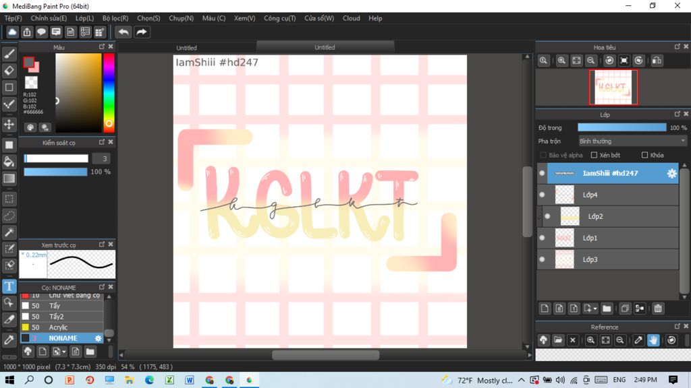The width and height of the screenshot is (691, 388).
Task: Click the Undo arrow button
Action: pyautogui.click(x=123, y=32)
